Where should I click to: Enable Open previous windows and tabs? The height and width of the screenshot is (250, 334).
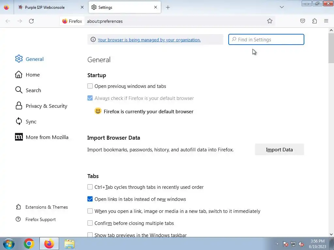click(x=90, y=86)
